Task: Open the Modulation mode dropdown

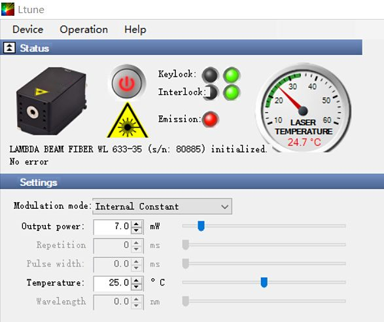Action: pos(162,206)
